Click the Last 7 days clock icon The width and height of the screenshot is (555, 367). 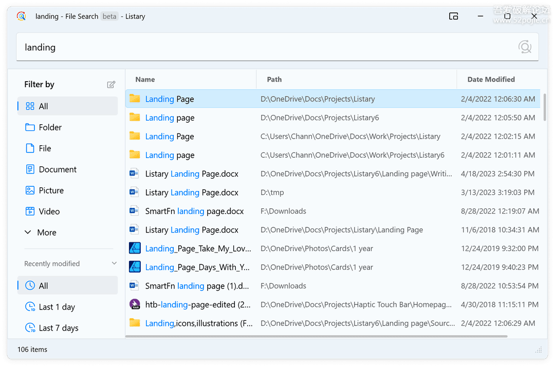[x=30, y=328]
